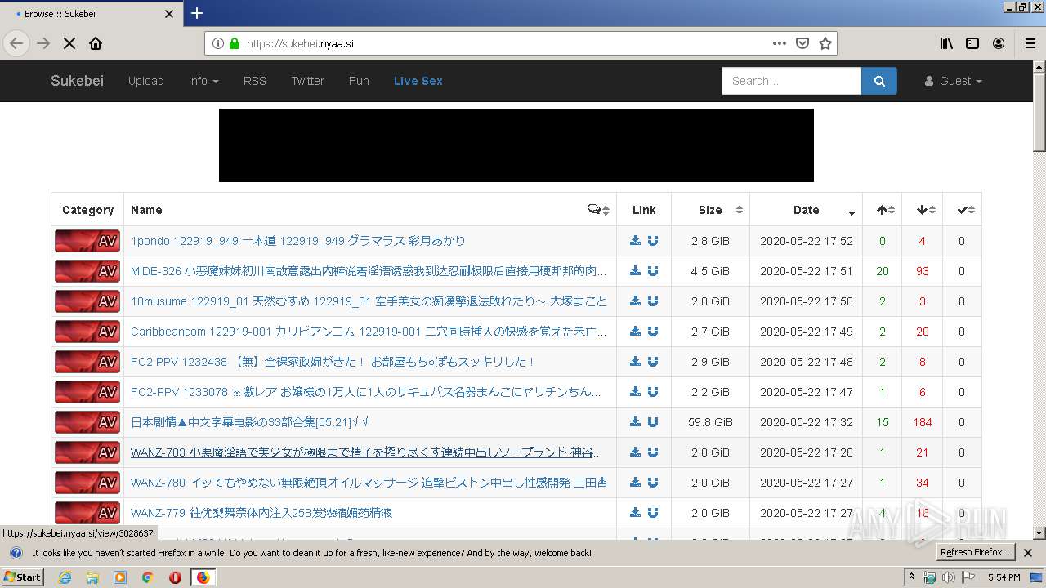Open the Upload nav item

(146, 81)
